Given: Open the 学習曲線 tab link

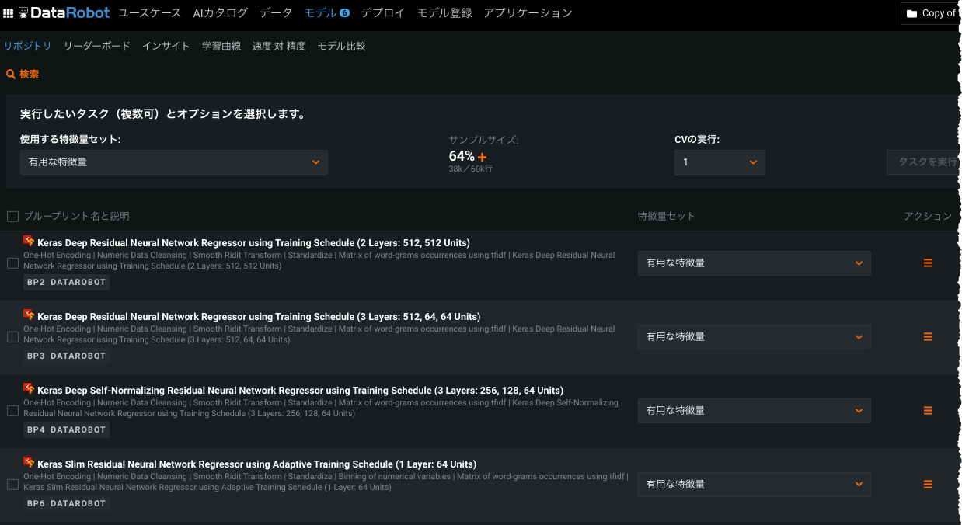Looking at the screenshot, I should (x=221, y=46).
